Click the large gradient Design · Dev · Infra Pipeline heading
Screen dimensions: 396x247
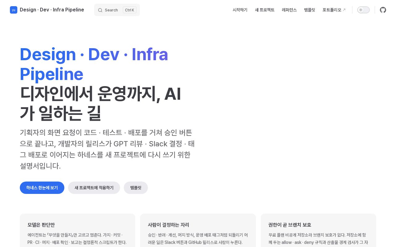coord(94,64)
